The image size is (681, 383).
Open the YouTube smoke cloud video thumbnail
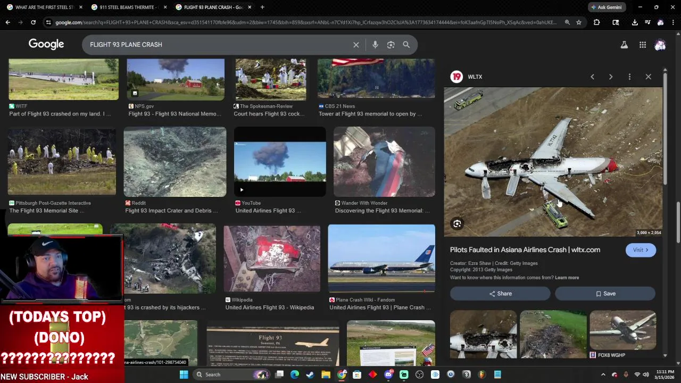[280, 162]
